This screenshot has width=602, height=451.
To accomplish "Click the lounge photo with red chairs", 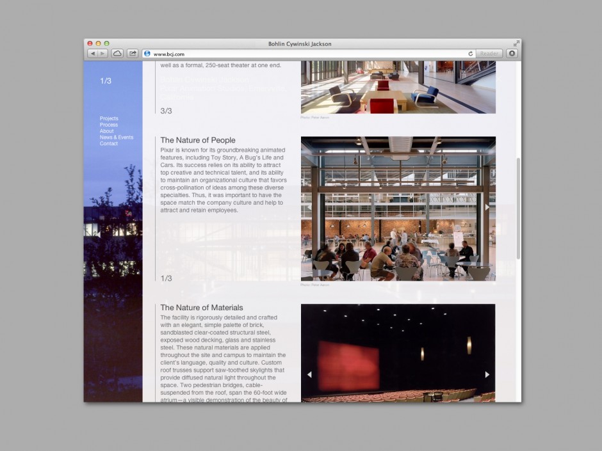I will click(398, 87).
